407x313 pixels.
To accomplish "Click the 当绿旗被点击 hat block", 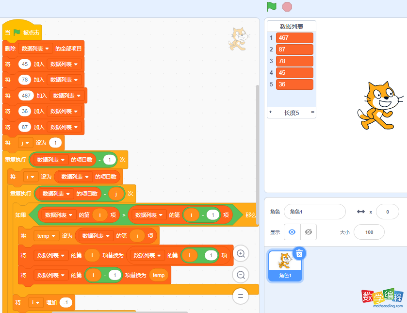I will (22, 33).
